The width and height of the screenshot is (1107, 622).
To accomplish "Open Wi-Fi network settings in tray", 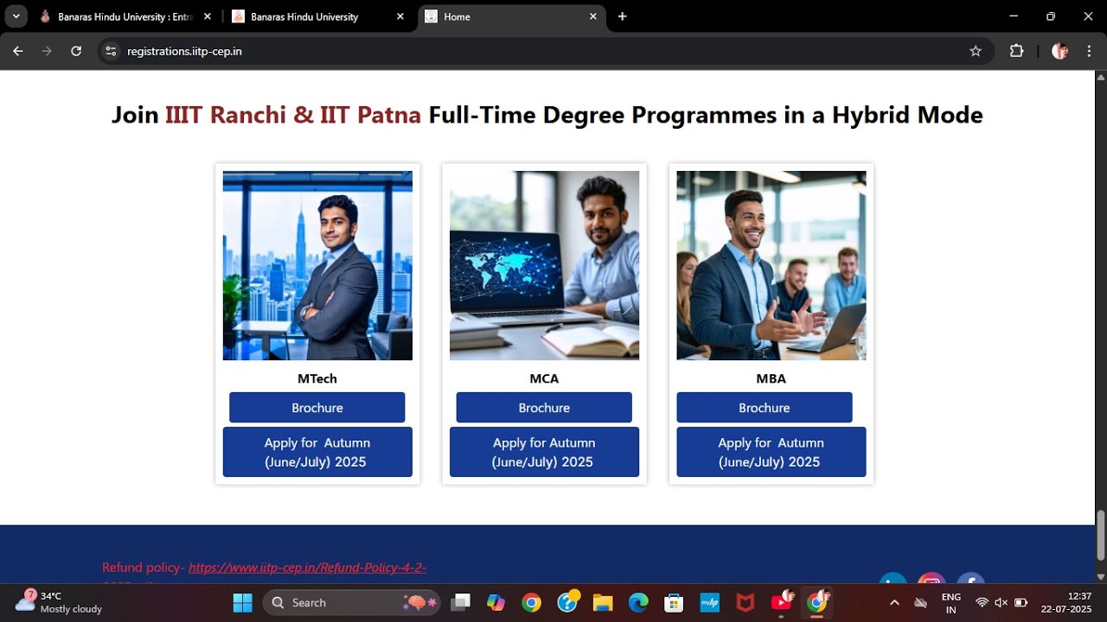I will pyautogui.click(x=982, y=603).
